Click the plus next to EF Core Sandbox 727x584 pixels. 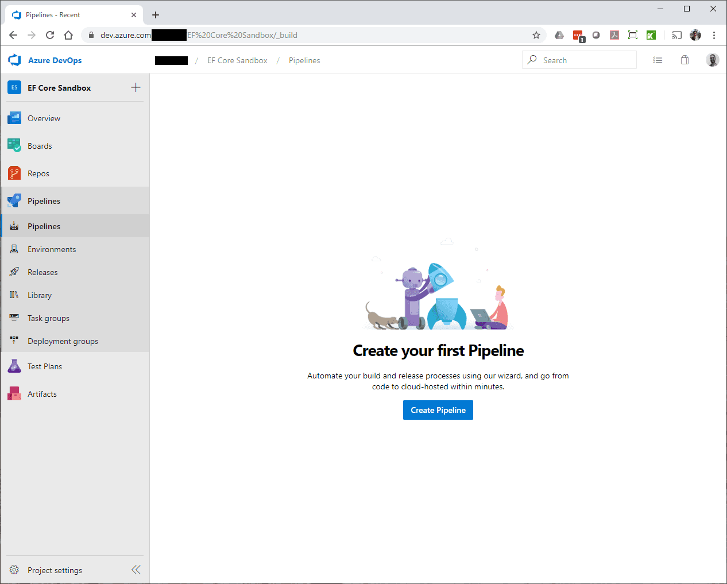136,87
